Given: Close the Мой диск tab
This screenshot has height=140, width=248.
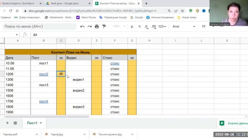Looking at the screenshot, I should click(x=90, y=3).
